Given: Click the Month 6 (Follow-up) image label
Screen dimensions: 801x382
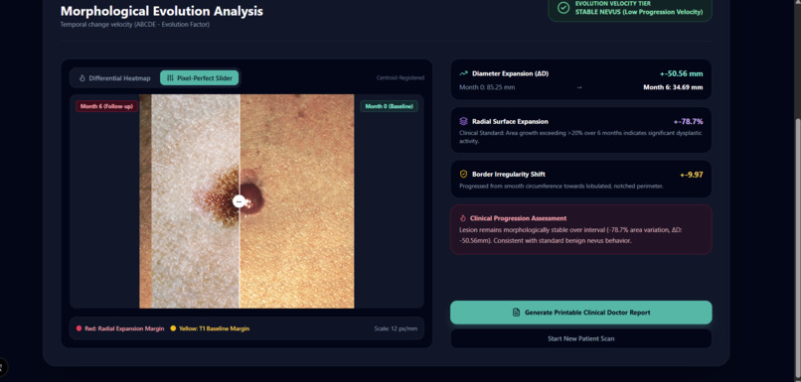Looking at the screenshot, I should click(106, 106).
